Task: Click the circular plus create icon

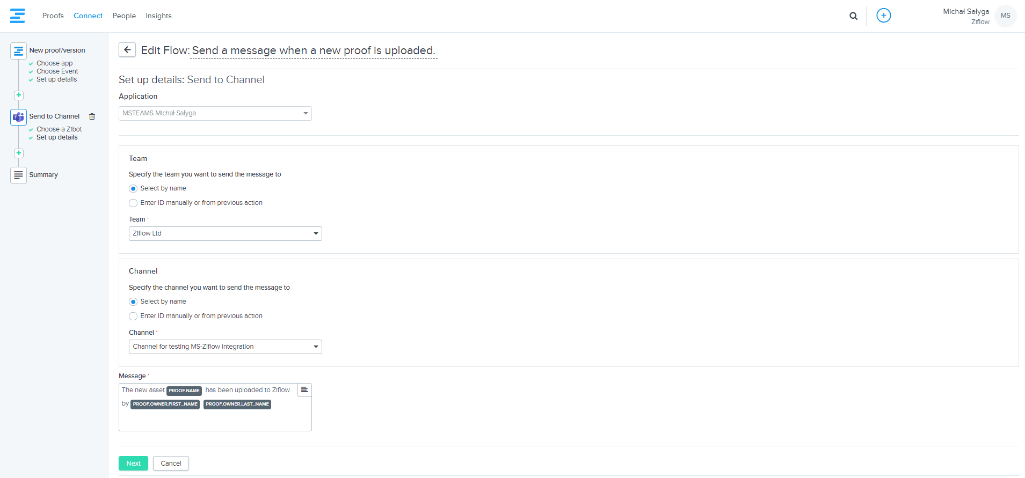Action: click(x=883, y=16)
